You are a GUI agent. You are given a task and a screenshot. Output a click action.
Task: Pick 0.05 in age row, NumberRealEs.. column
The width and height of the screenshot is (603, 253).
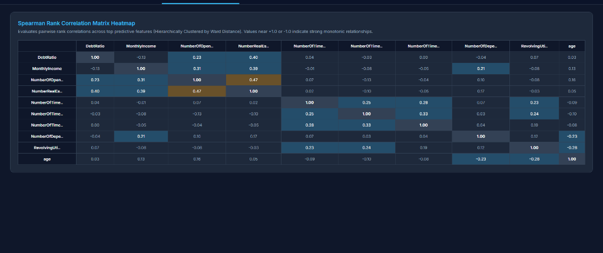coord(253,159)
